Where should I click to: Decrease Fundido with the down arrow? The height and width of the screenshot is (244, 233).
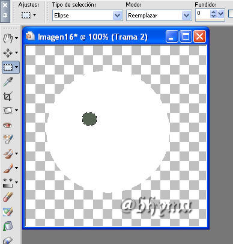213,16
